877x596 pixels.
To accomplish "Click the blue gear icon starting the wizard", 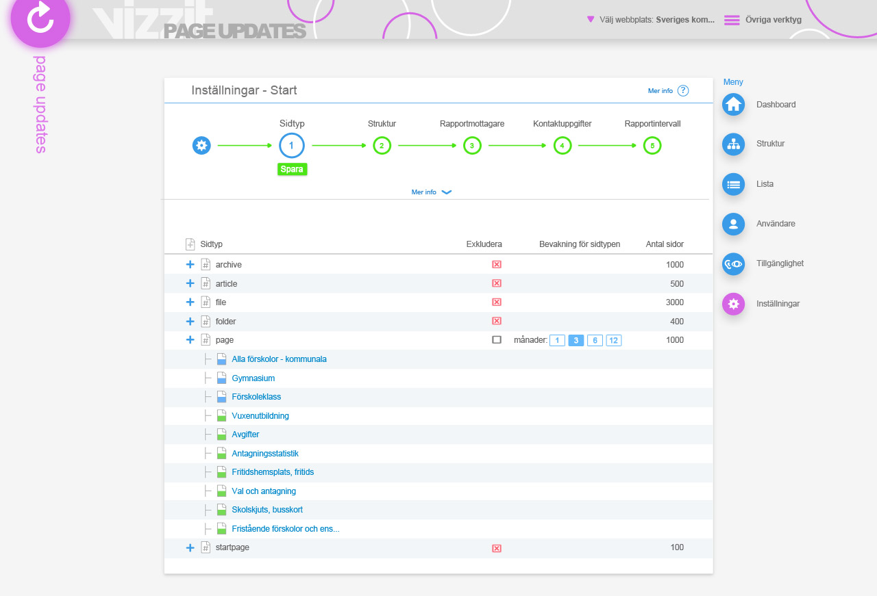I will (x=201, y=145).
